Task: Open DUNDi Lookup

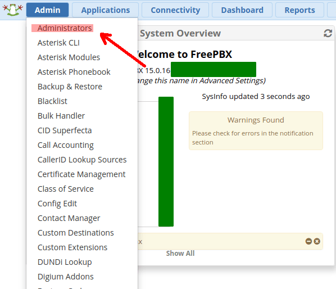Action: 65,262
